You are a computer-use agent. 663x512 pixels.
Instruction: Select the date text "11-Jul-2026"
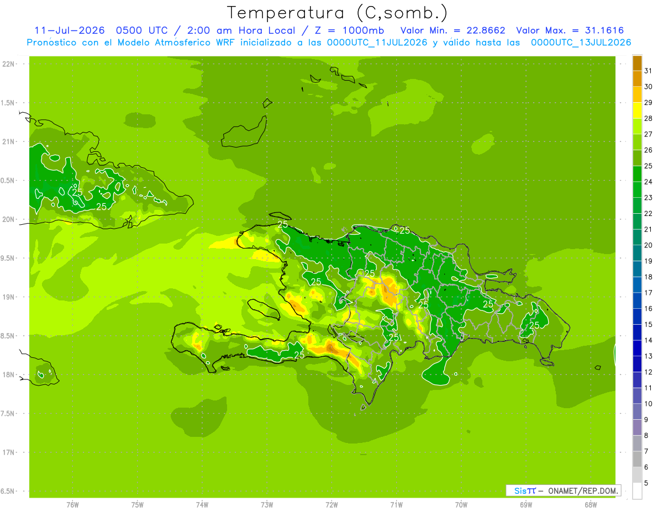click(70, 30)
